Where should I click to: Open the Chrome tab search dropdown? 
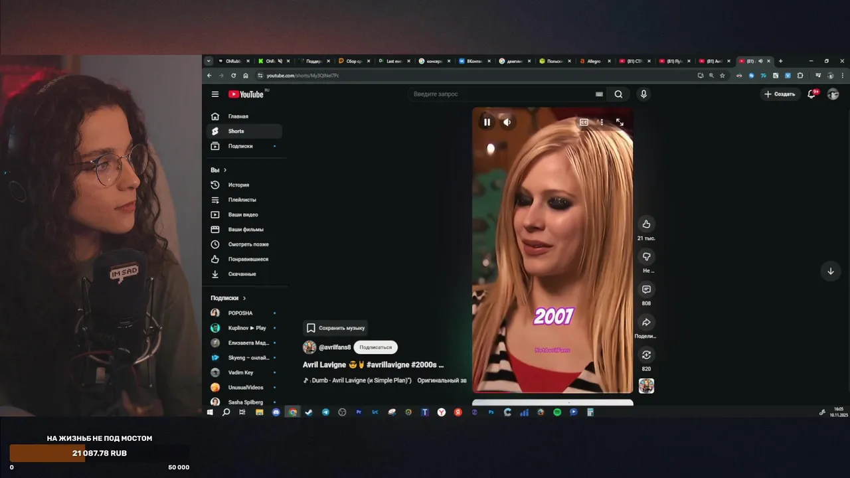coord(209,61)
